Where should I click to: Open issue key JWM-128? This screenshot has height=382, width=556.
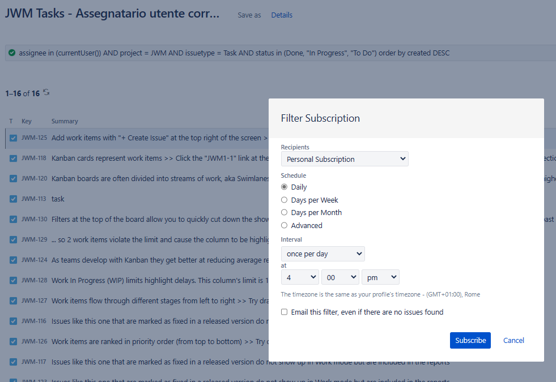tap(34, 280)
